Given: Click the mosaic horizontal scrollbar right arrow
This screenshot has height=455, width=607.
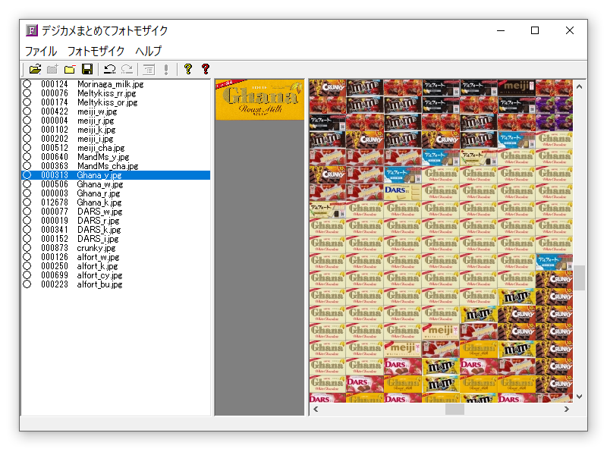Looking at the screenshot, I should [x=567, y=409].
